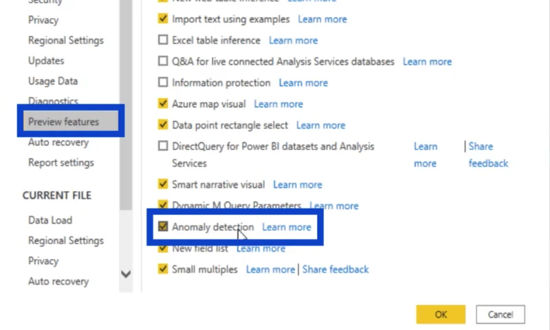
Task: Share feedback on DirectQuery for Power BI datasets
Action: pos(488,155)
